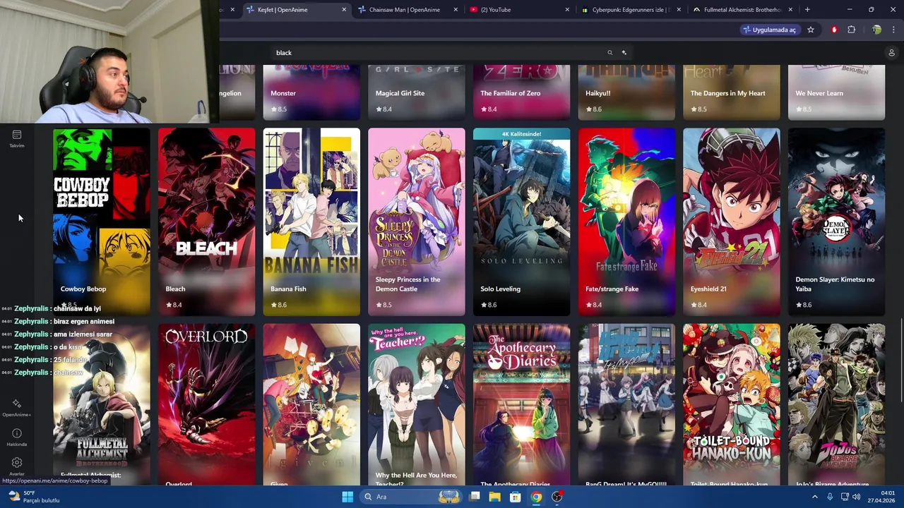Open File Explorer from the taskbar
Viewport: 904px width, 508px height.
tap(495, 497)
